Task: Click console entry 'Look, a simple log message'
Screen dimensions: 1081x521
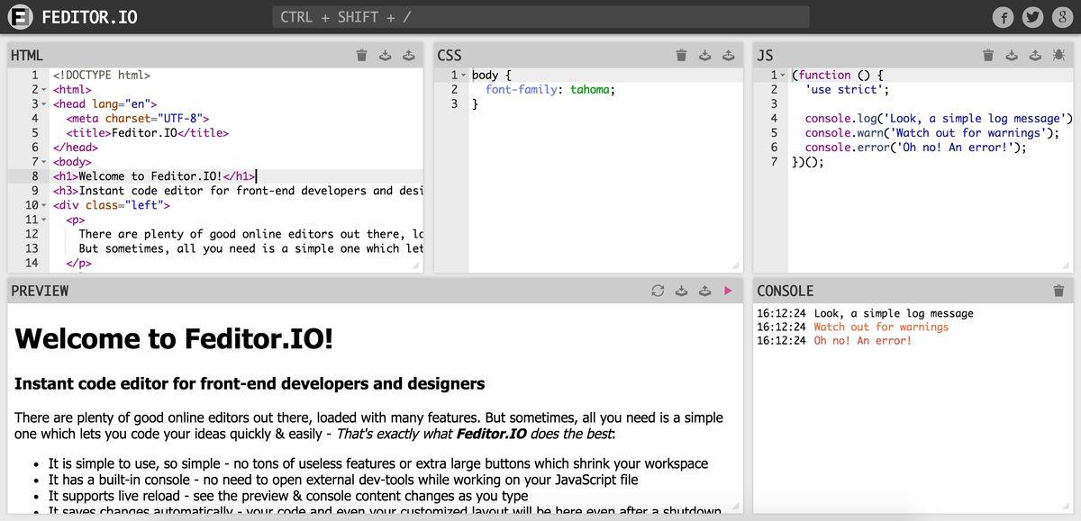Action: pyautogui.click(x=894, y=314)
